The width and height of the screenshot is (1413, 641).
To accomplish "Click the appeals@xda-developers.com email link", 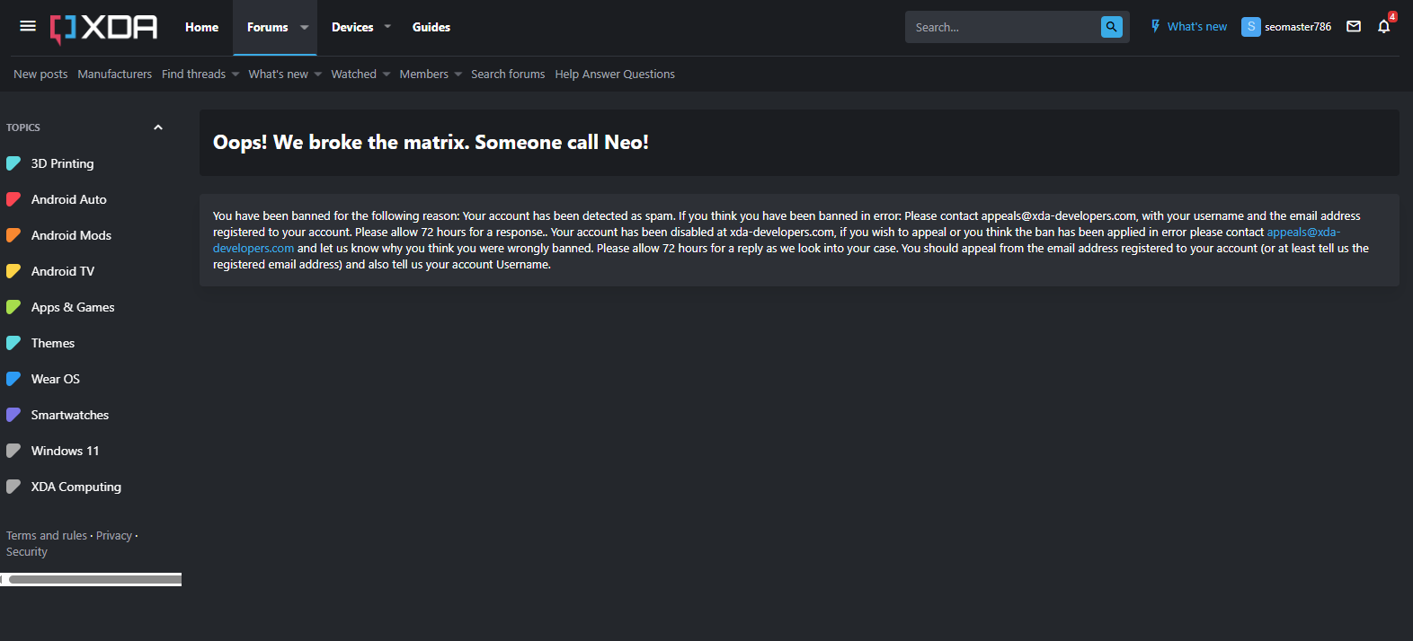I will pos(1302,232).
